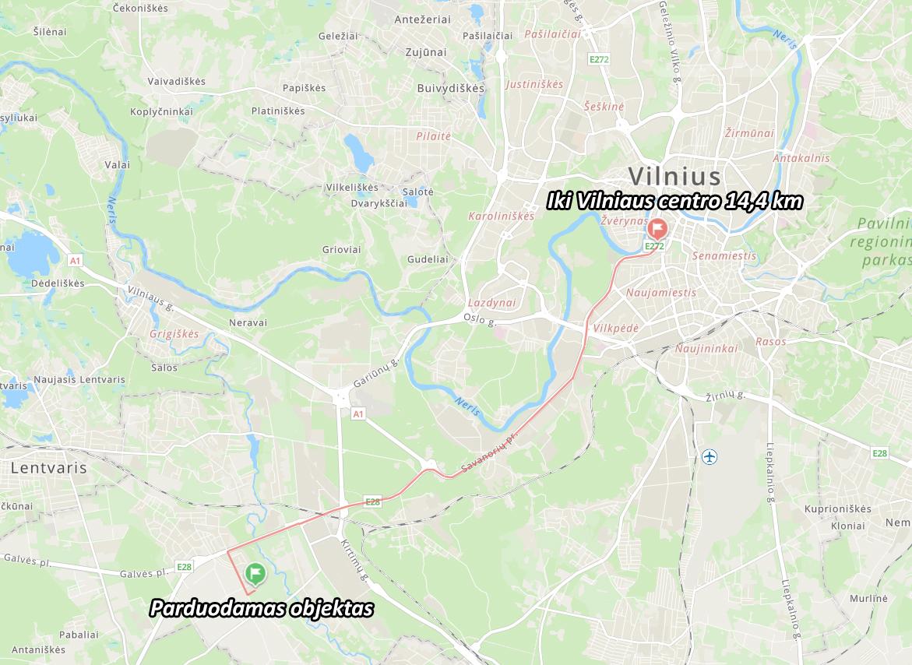Click the 'Iki Vilniaus centro 14,4 km' caption
The width and height of the screenshot is (912, 665).
pos(674,201)
